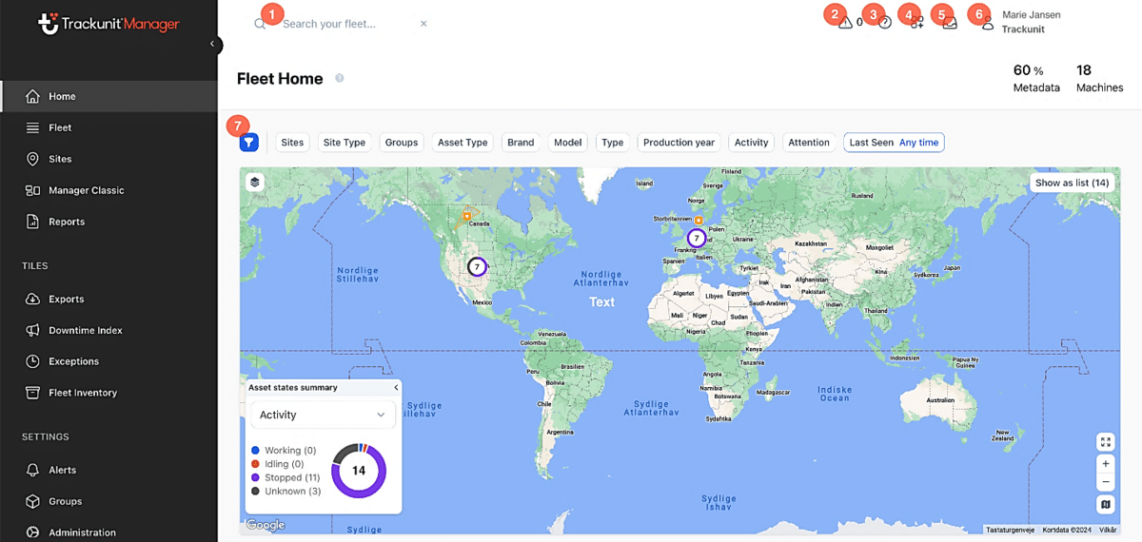Go to Reports in the sidebar
Screen dimensions: 1142x542
click(67, 222)
